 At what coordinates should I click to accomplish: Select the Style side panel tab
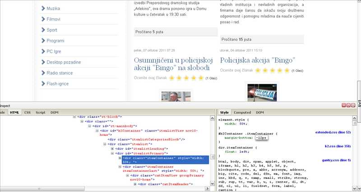tap(224, 112)
